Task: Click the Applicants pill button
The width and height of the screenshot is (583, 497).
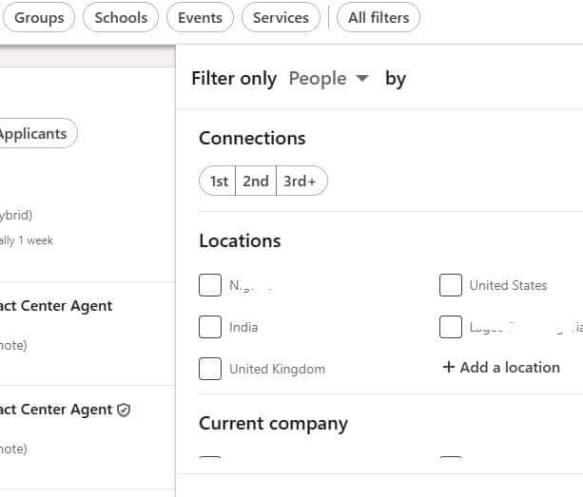Action: coord(36,133)
